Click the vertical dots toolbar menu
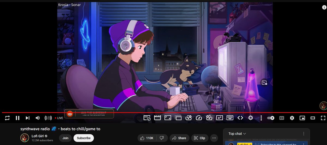Image resolution: width=327 pixels, height=145 pixels. pos(261,118)
